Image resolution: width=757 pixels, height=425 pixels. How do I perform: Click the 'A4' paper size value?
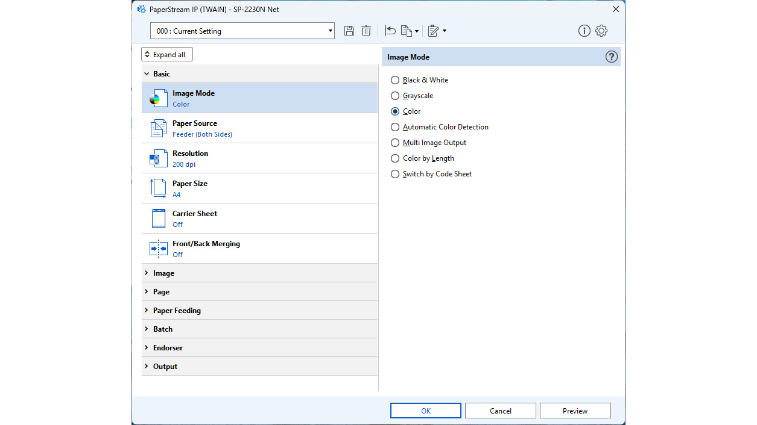177,194
